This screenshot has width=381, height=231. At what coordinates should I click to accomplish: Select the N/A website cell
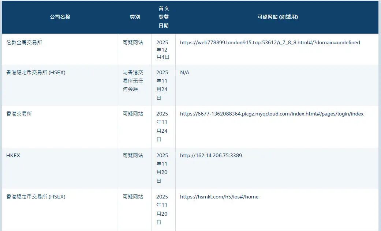click(185, 72)
